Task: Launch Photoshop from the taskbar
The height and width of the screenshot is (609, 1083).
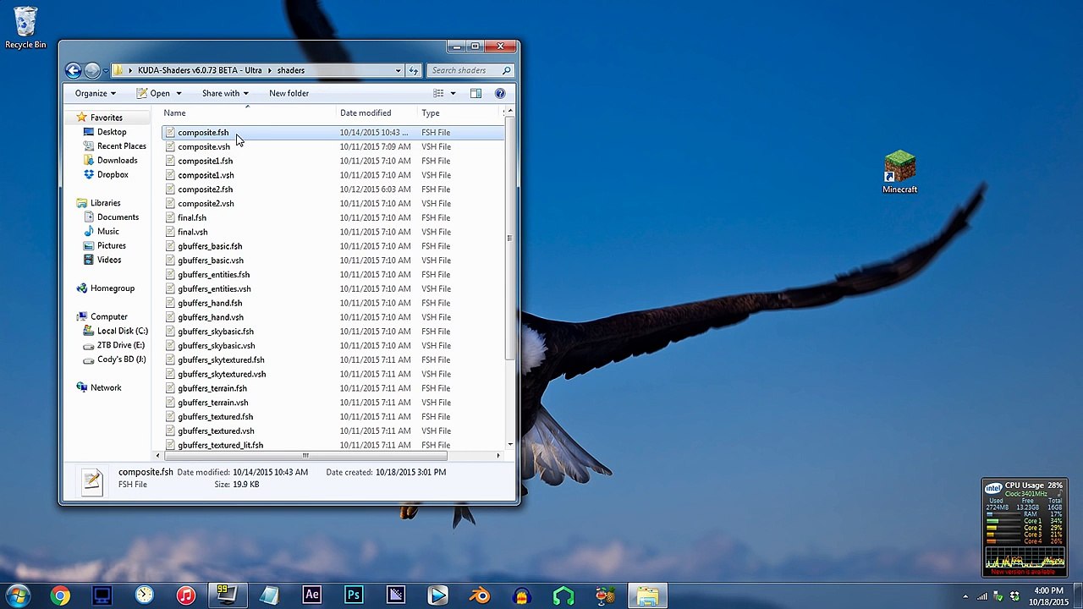Action: point(354,595)
